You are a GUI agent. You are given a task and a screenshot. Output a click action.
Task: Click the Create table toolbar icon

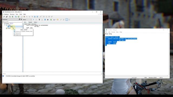[16, 17]
